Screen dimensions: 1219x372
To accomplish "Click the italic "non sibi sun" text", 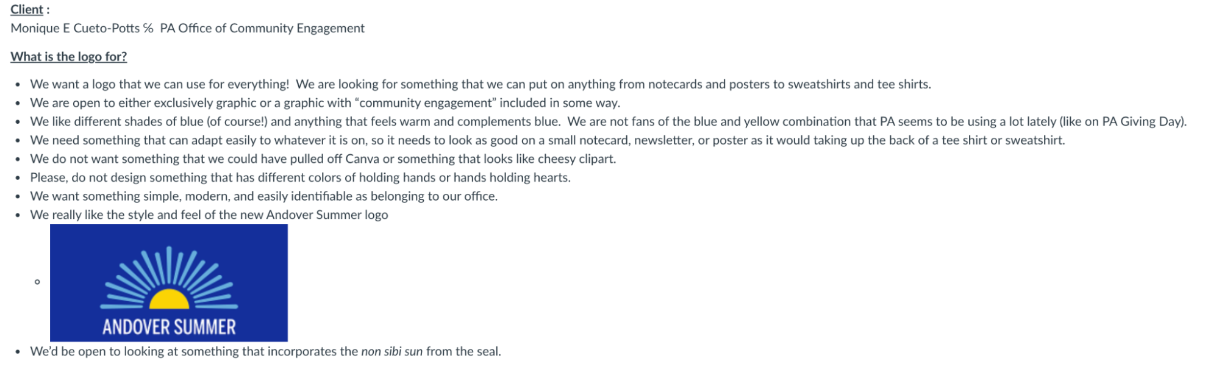I will click(391, 351).
